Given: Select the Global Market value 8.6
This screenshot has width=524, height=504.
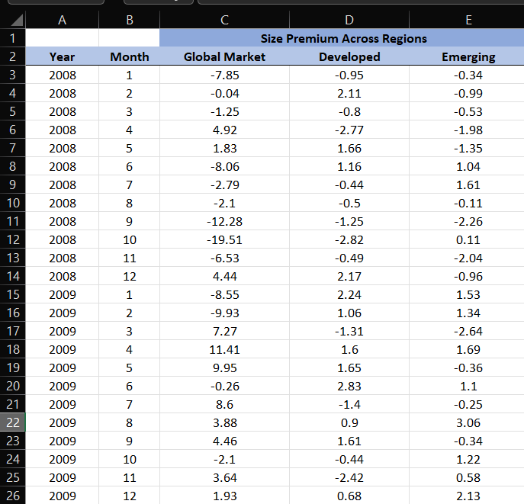Looking at the screenshot, I should 224,404.
